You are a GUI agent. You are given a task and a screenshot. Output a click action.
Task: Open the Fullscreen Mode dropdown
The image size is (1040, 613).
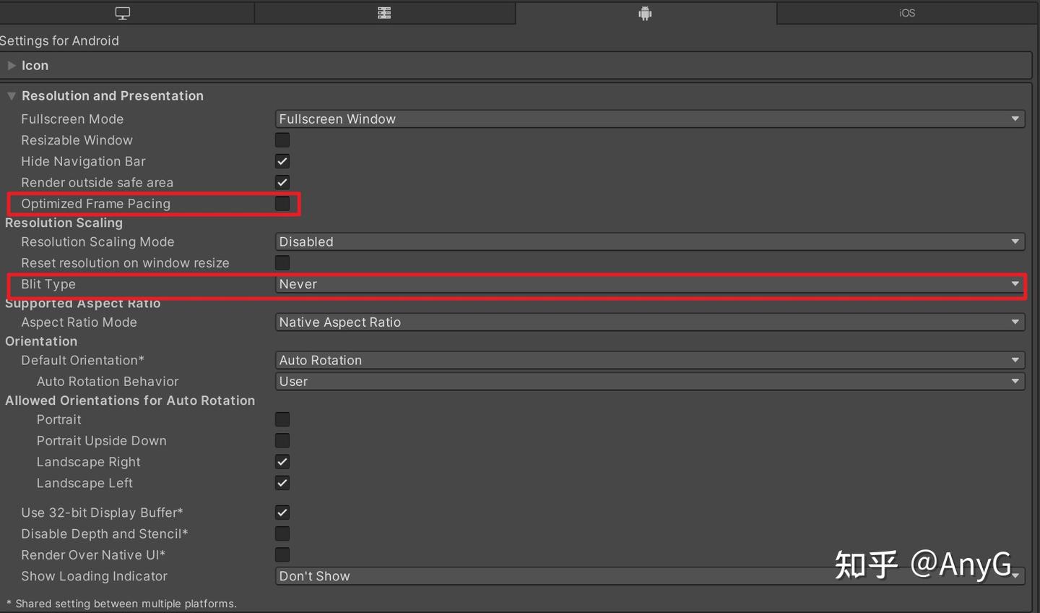(650, 119)
